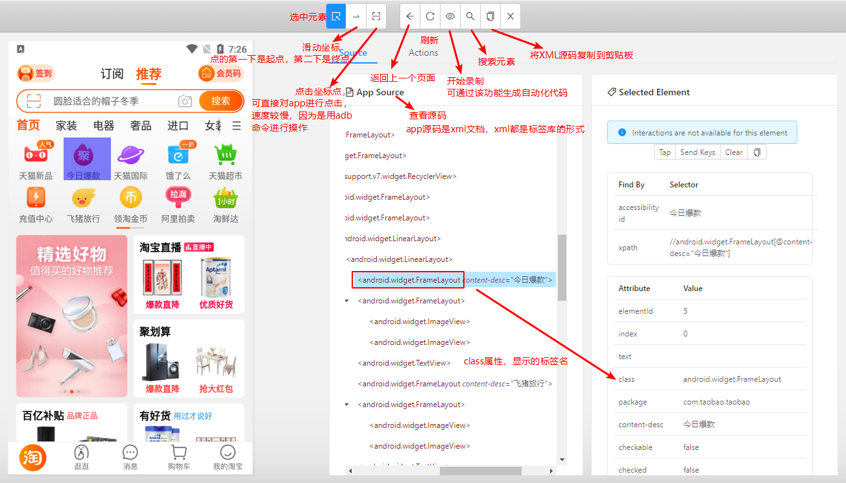Click the source tree scroll-down arrow
846x483 pixels.
(562, 460)
